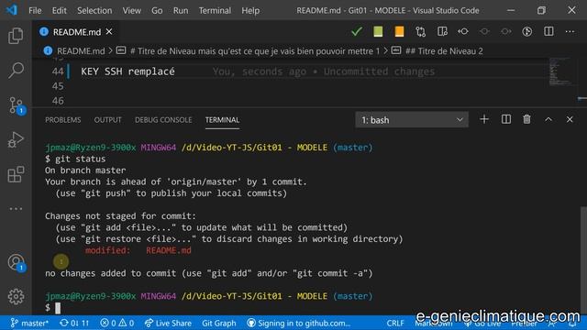Split the terminal pane

tap(505, 119)
